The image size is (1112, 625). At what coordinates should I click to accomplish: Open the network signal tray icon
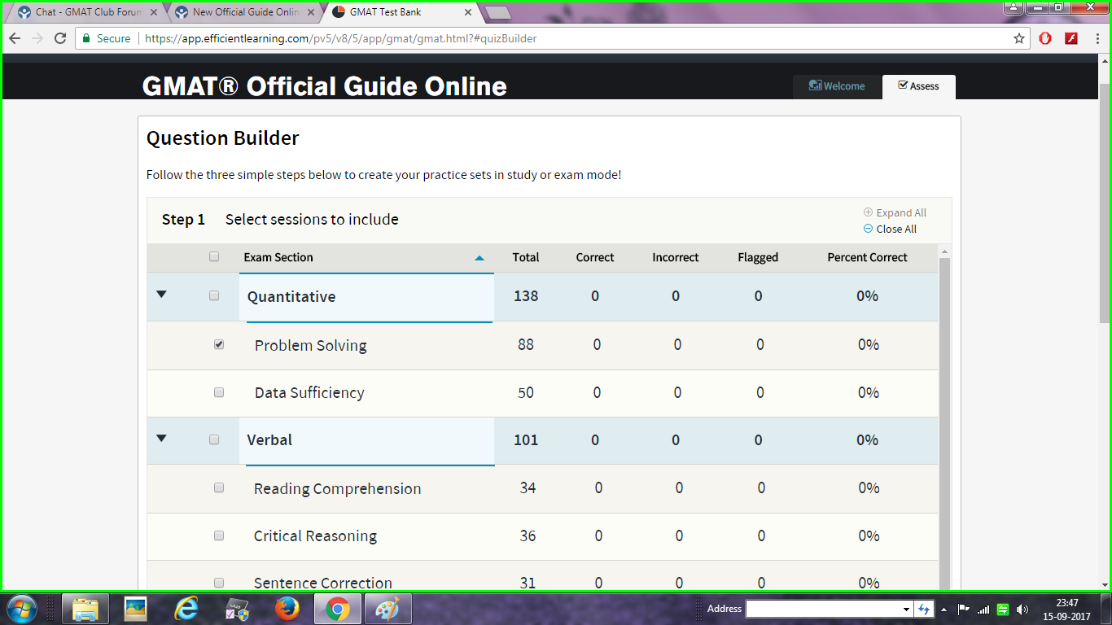coord(983,609)
